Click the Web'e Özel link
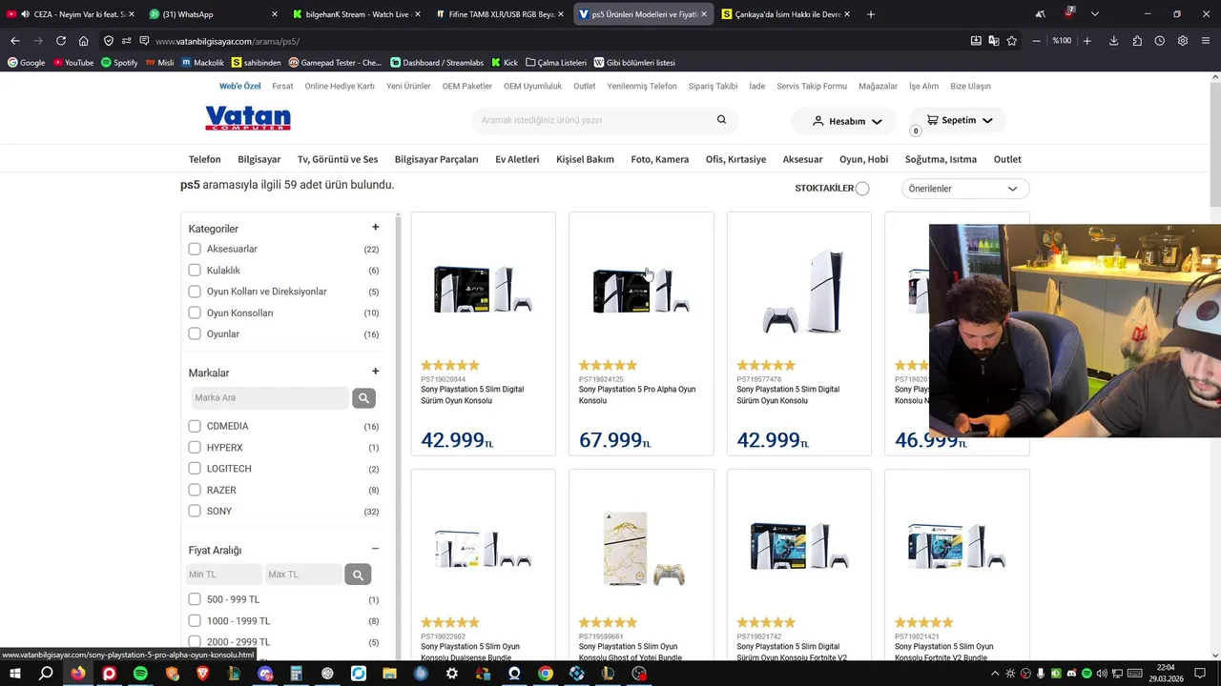This screenshot has height=686, width=1221. 239,86
